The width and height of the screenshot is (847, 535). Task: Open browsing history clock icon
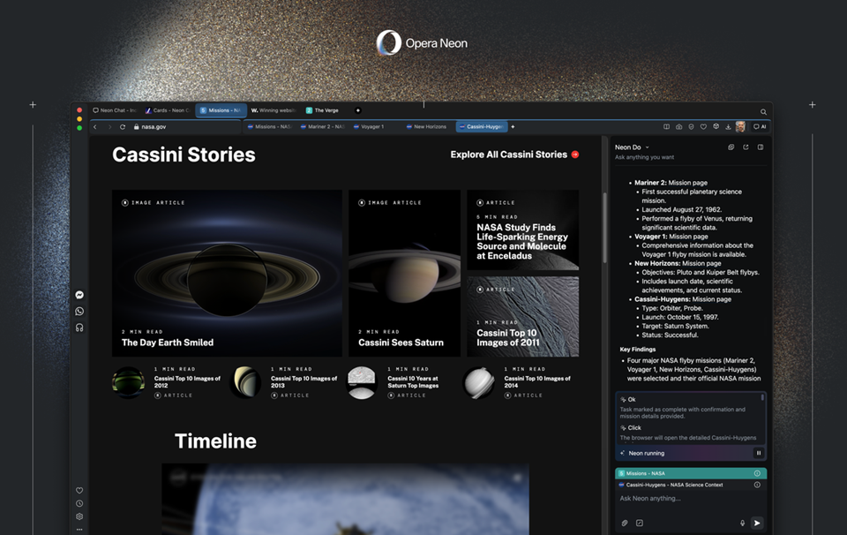point(79,504)
